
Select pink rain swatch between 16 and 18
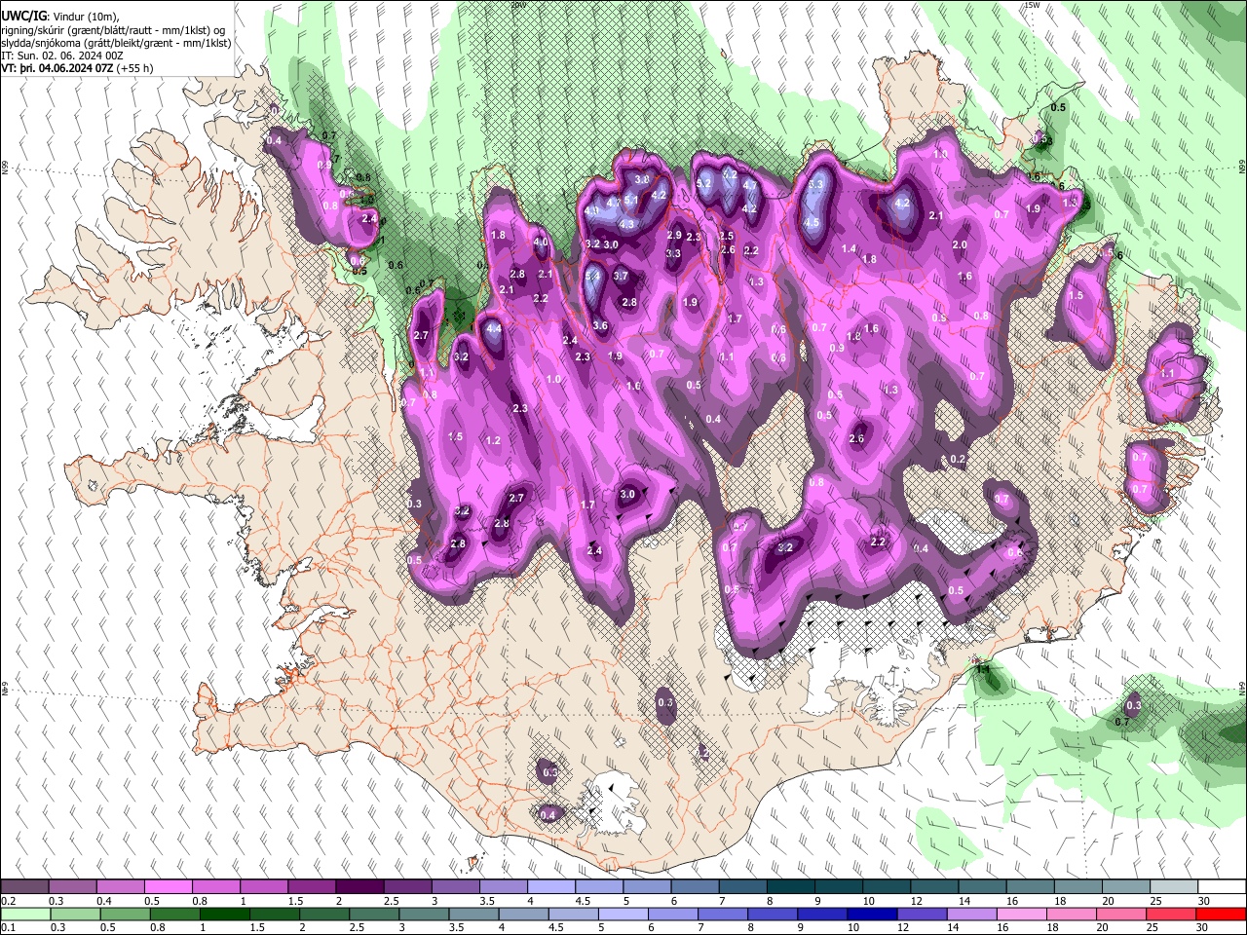pos(1023,914)
